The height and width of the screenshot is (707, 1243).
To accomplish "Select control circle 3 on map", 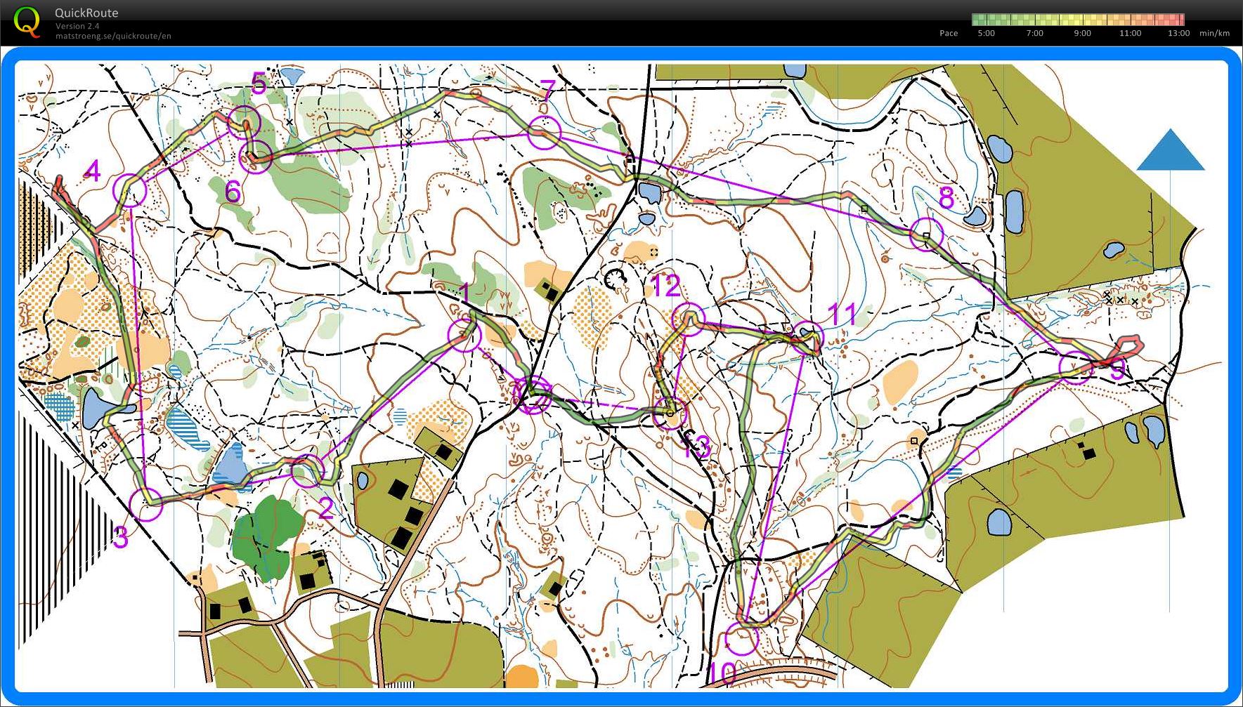I will click(146, 503).
